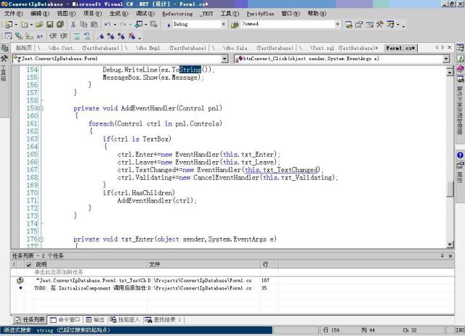Image resolution: width=465 pixels, height=336 pixels.
Task: Open the Properties Window toolbar icon
Action: pyautogui.click(x=359, y=25)
